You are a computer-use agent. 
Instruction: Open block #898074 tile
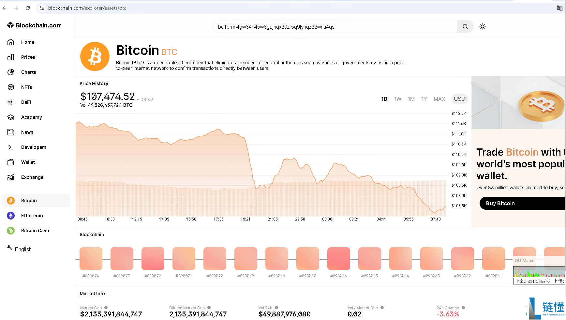[x=91, y=259]
